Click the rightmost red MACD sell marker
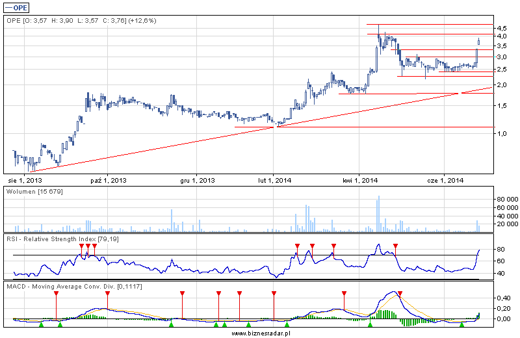The width and height of the screenshot is (520, 338). click(400, 294)
